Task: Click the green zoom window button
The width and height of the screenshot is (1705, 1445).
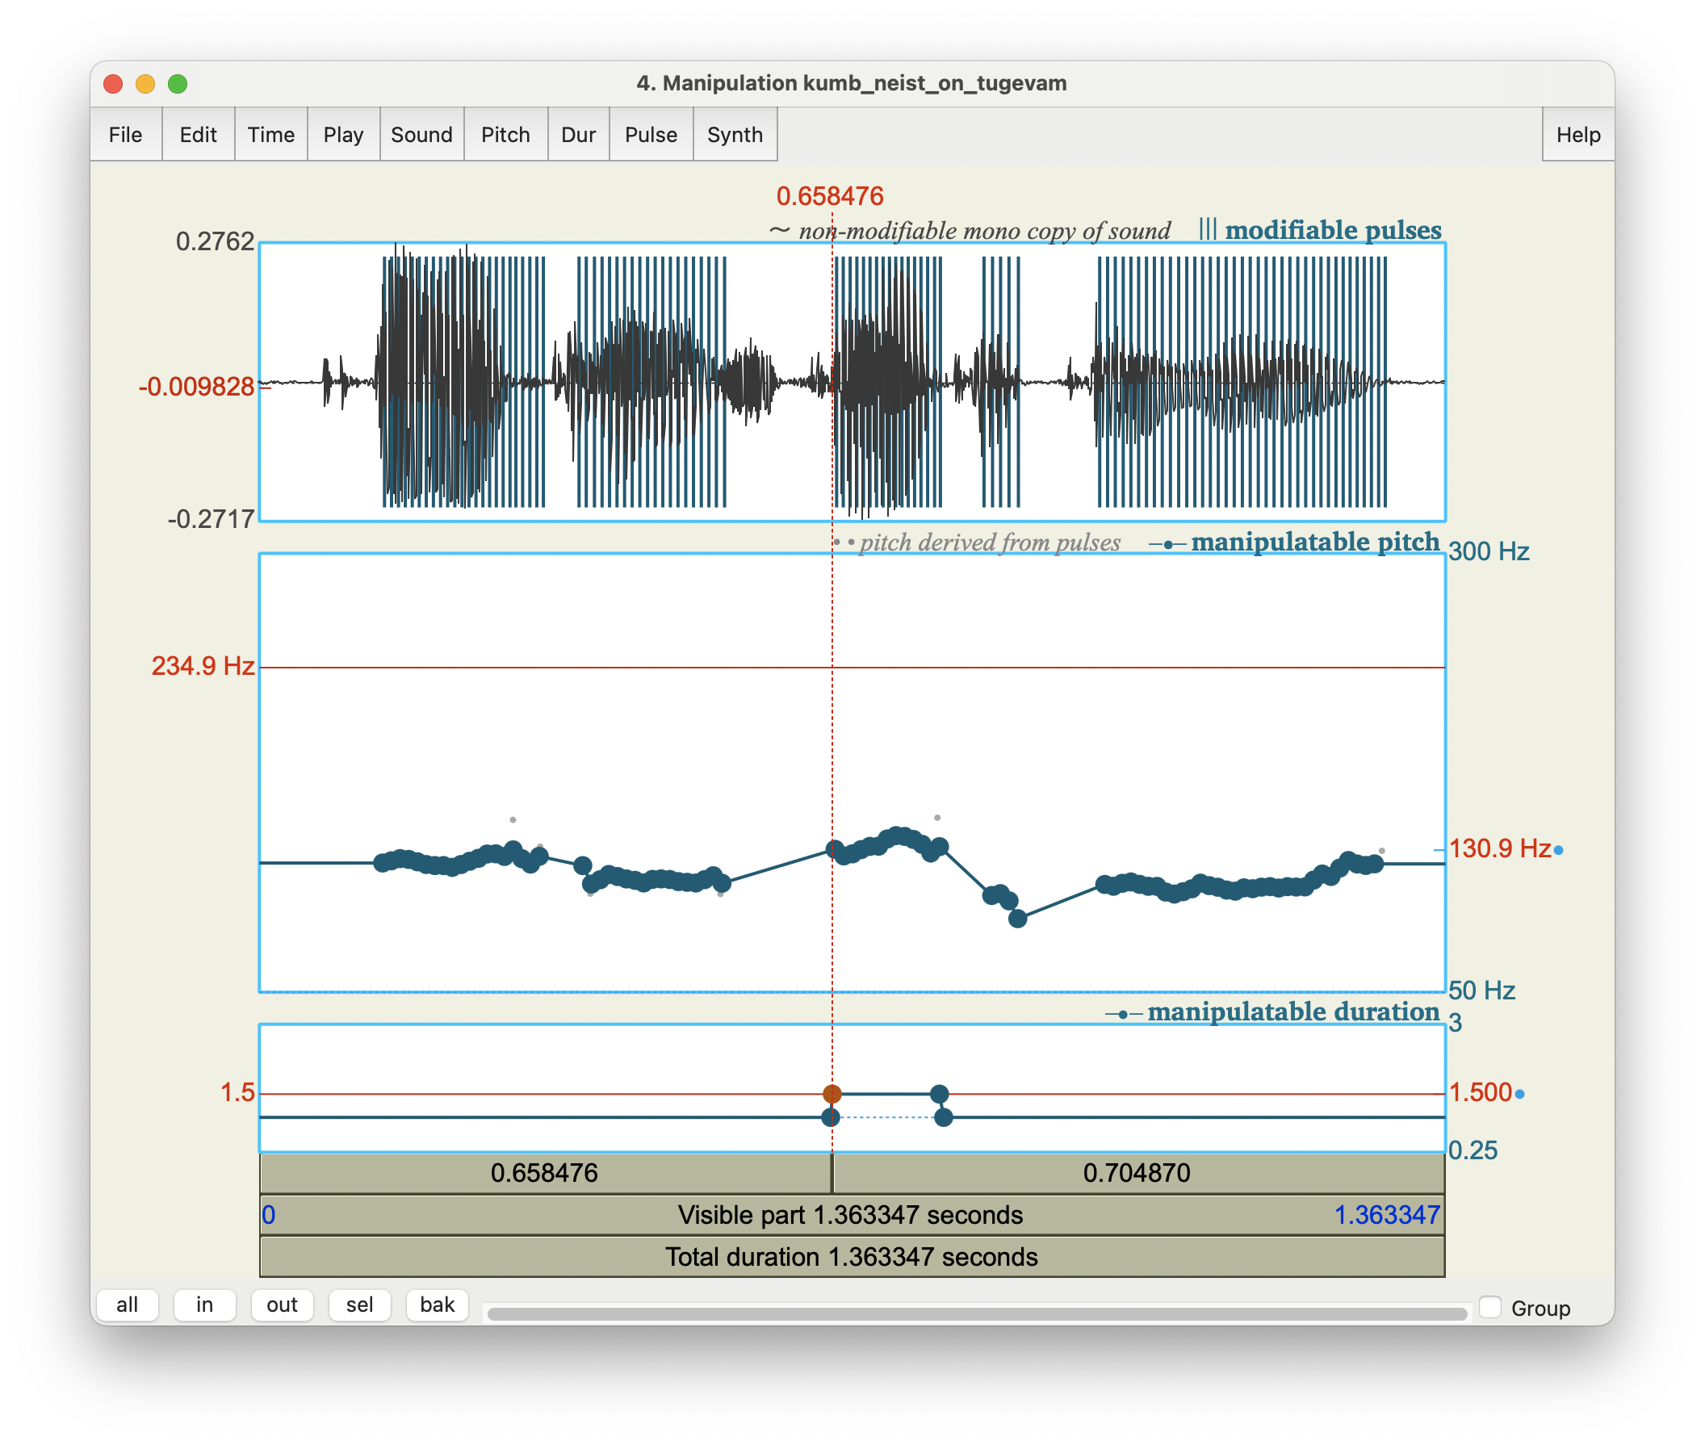Action: [178, 84]
